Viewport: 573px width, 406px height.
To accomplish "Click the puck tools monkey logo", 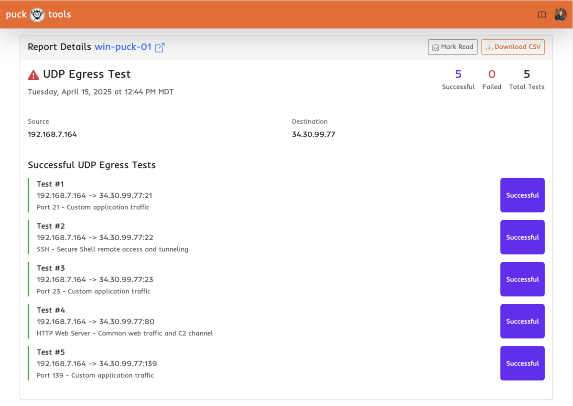I will point(37,15).
